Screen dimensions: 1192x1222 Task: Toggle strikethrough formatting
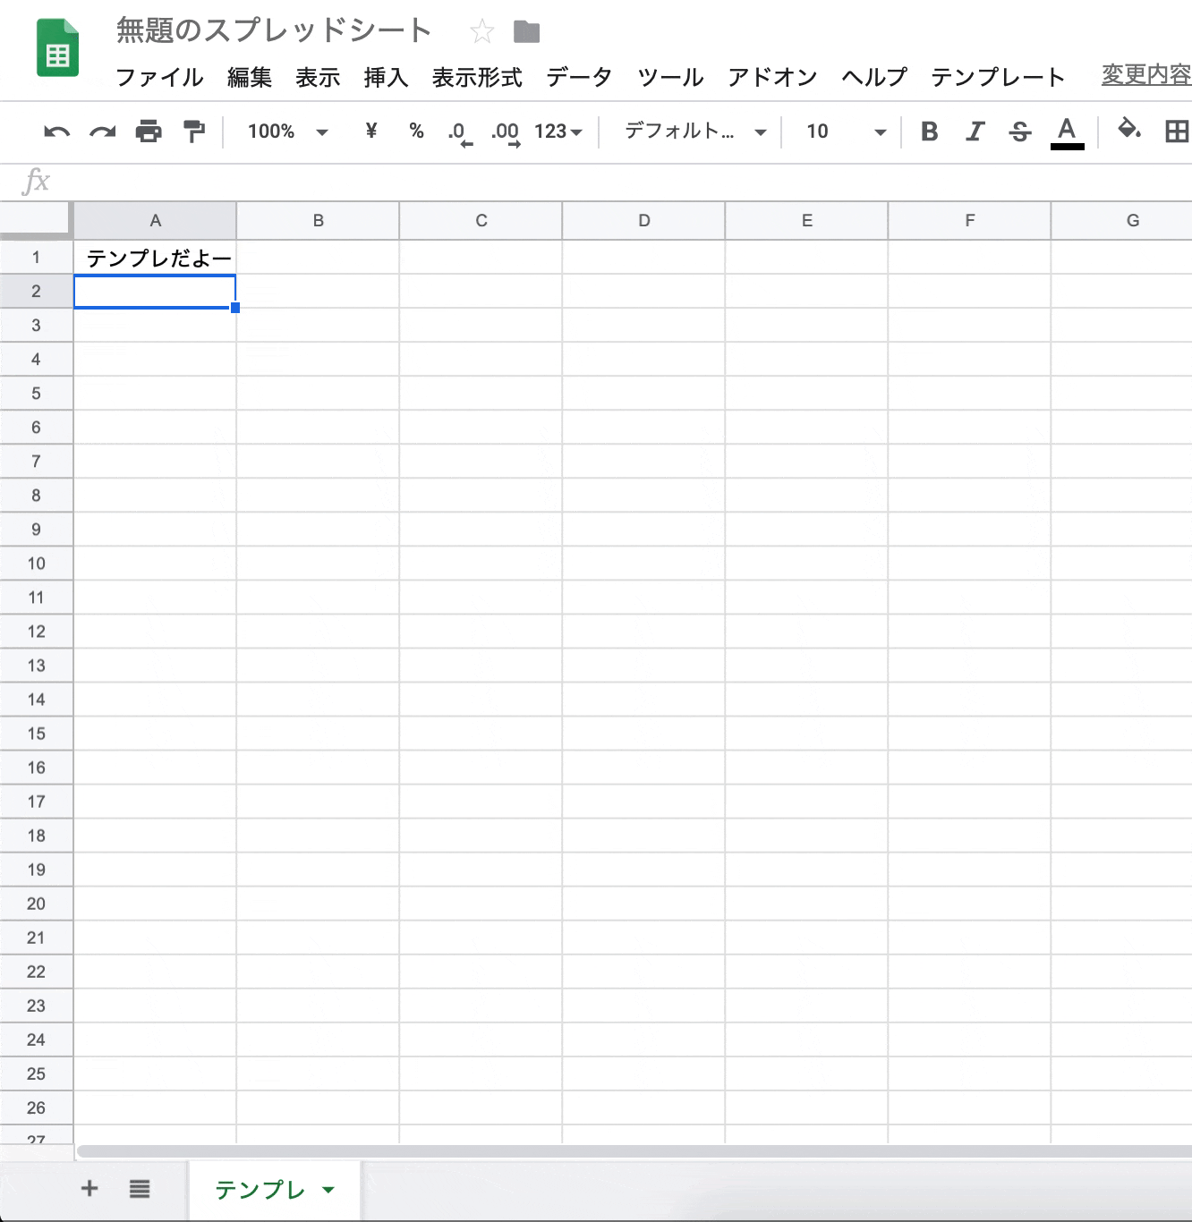(1019, 132)
